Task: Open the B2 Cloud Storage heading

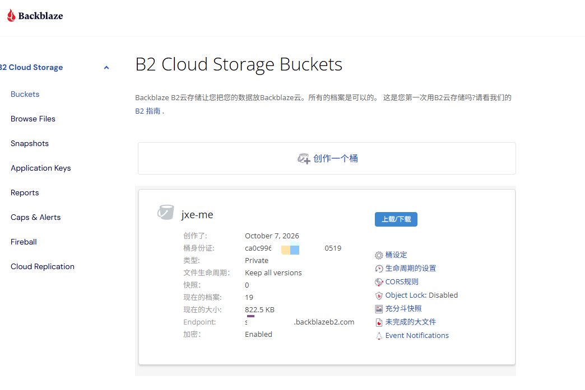Action: pos(31,67)
